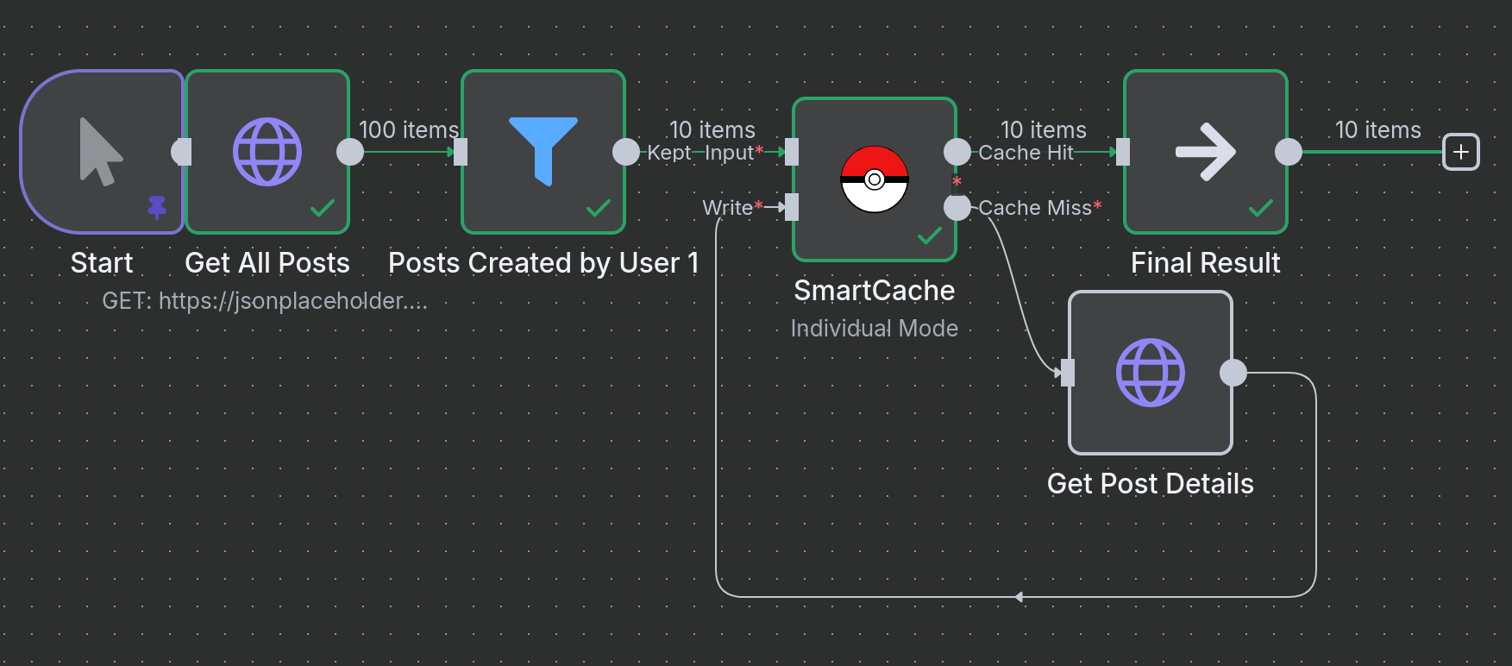Click the Start node output connector
Viewport: 1512px width, 666px height.
[181, 152]
